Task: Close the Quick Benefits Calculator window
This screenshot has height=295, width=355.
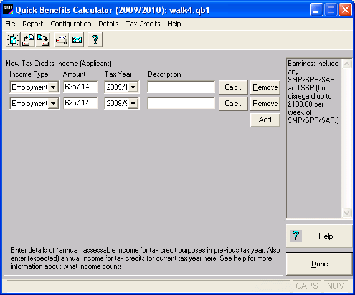Action: [345, 10]
